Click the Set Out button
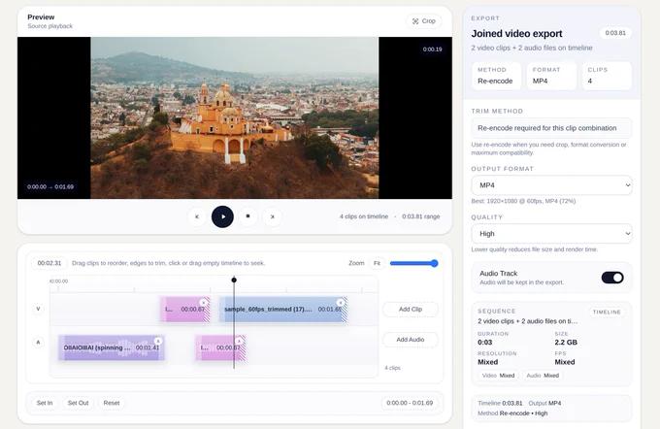The width and height of the screenshot is (660, 429). point(78,403)
